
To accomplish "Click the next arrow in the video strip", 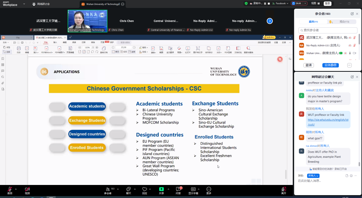I will (270, 21).
